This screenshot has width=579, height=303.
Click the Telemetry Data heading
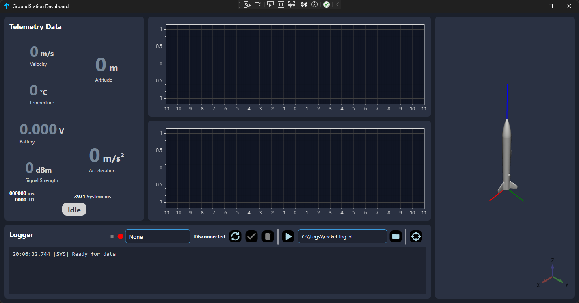[x=35, y=27]
